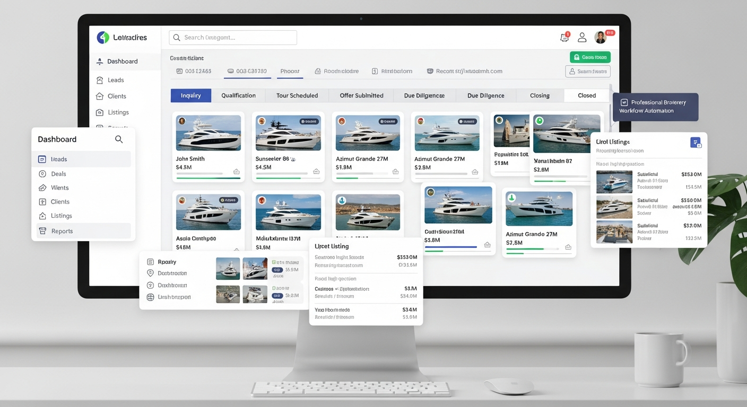Click the globe icon beside Urshbropot
Viewport: 747px width, 407px height.
point(151,297)
